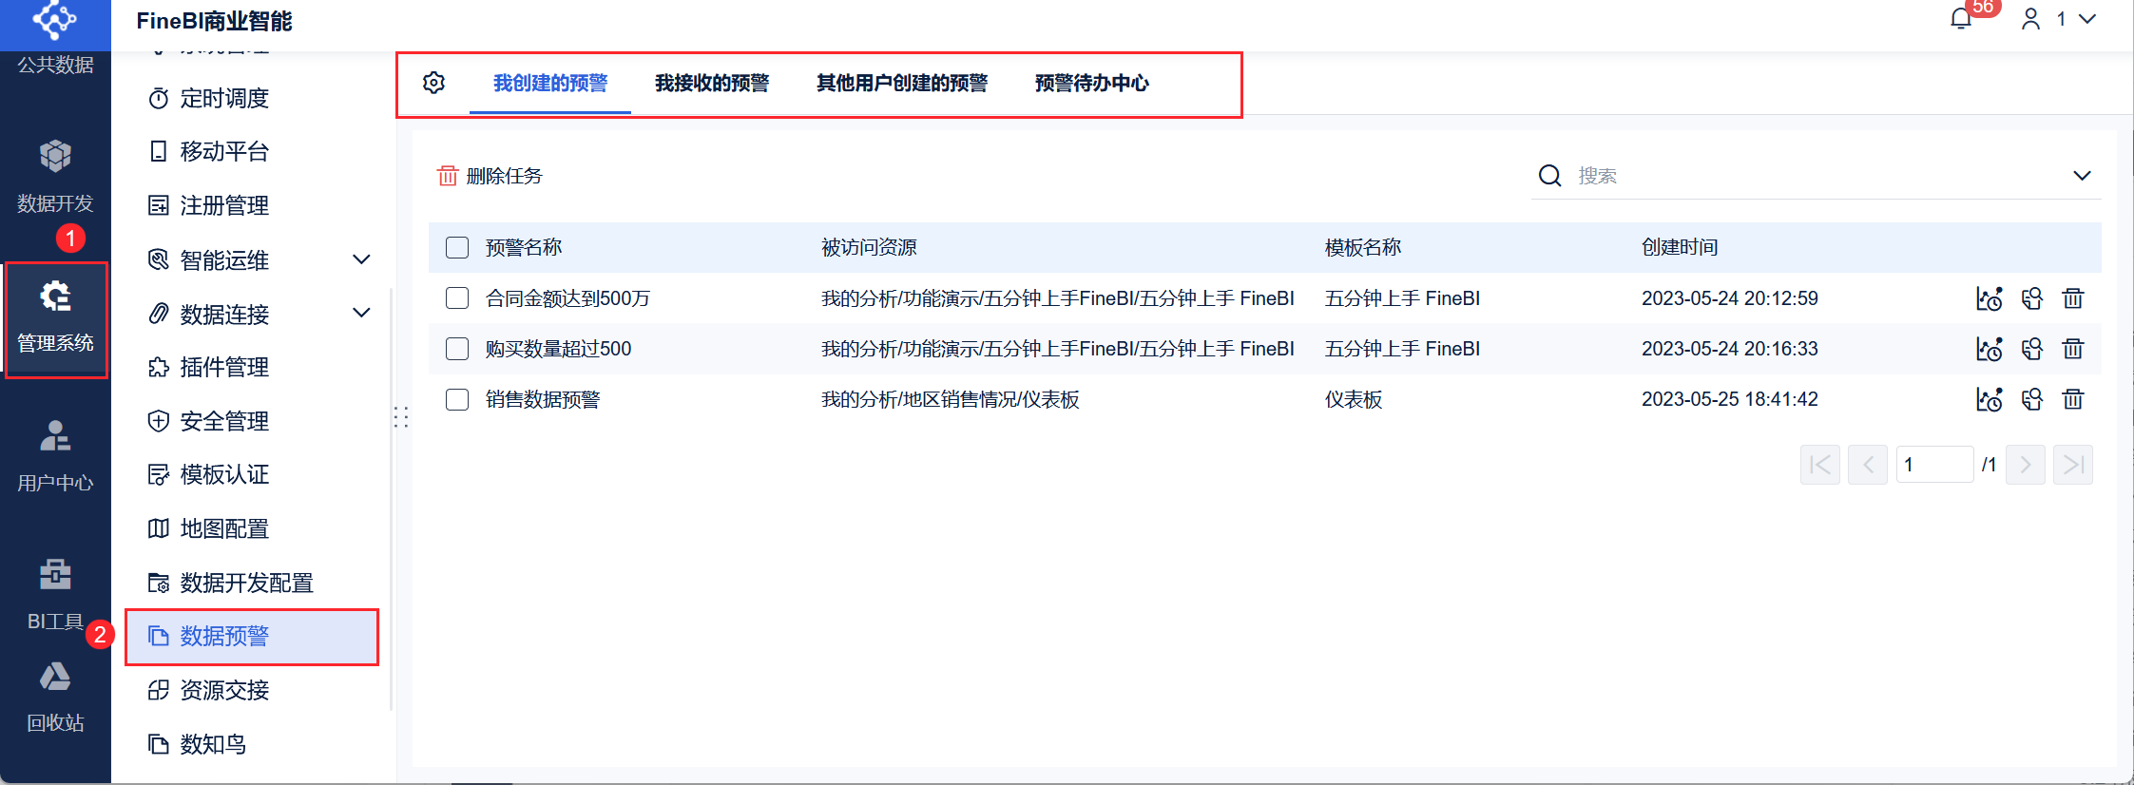This screenshot has height=785, width=2134.
Task: Open 数据开发 in the left navigation
Action: 55,177
